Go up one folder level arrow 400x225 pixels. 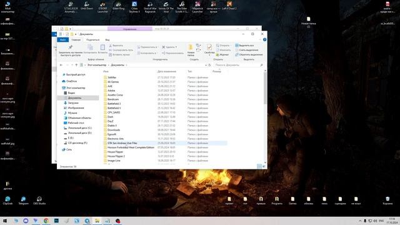(76, 65)
